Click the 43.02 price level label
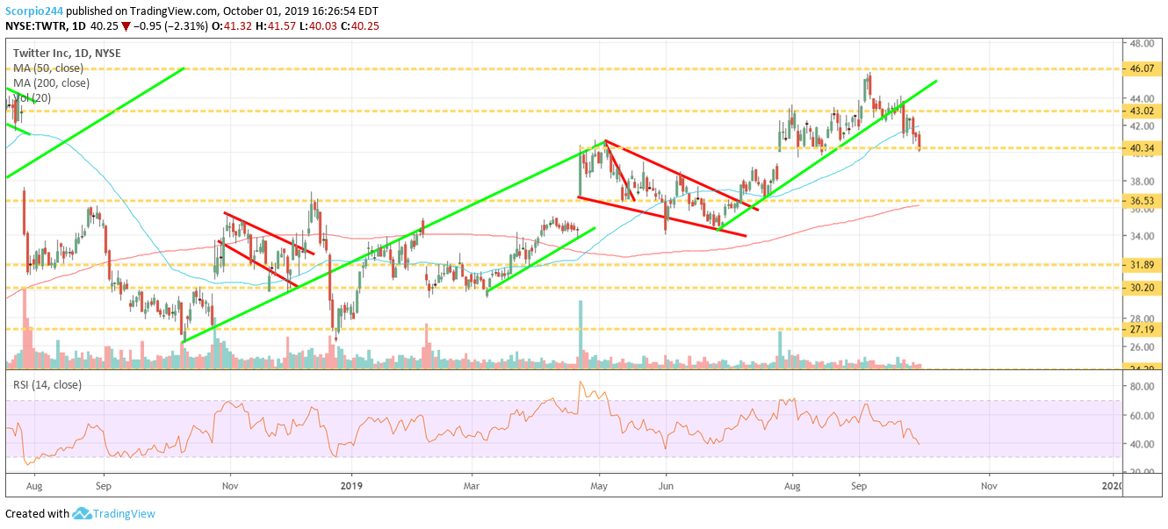Screen dimensions: 1168x529 pyautogui.click(x=1143, y=111)
